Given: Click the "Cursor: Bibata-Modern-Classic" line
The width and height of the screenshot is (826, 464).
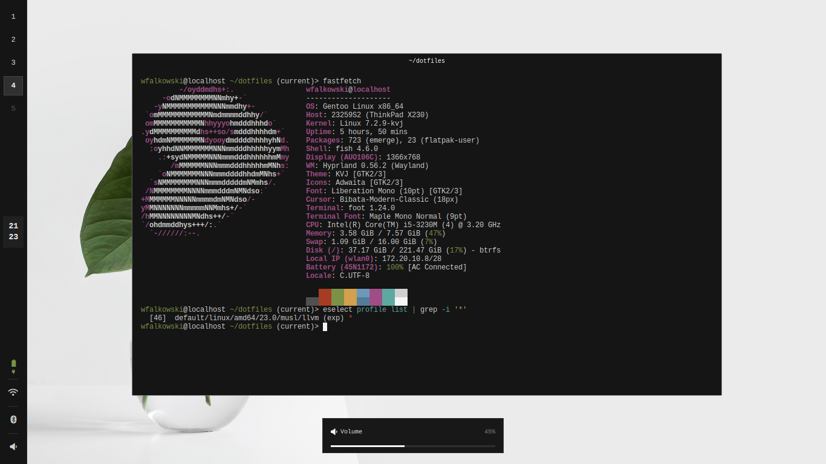Looking at the screenshot, I should point(382,199).
